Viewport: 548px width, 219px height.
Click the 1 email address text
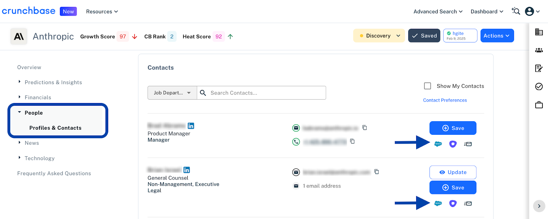(322, 186)
